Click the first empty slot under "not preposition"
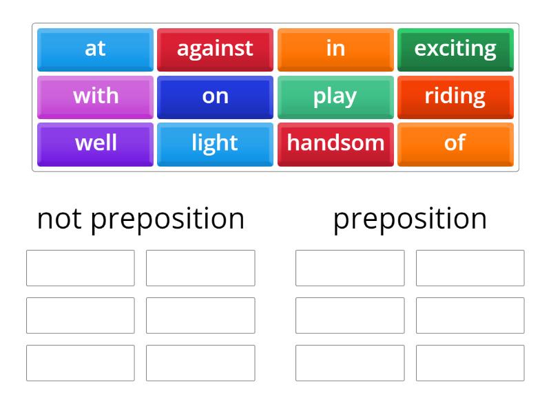The height and width of the screenshot is (413, 551). click(x=80, y=268)
